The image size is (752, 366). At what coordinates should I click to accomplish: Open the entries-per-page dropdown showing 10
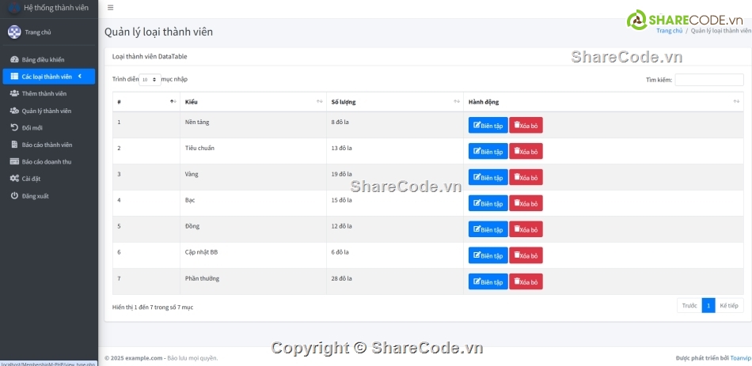[x=150, y=80]
